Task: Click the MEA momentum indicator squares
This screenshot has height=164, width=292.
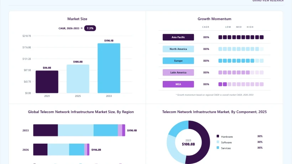Action: 241,84
